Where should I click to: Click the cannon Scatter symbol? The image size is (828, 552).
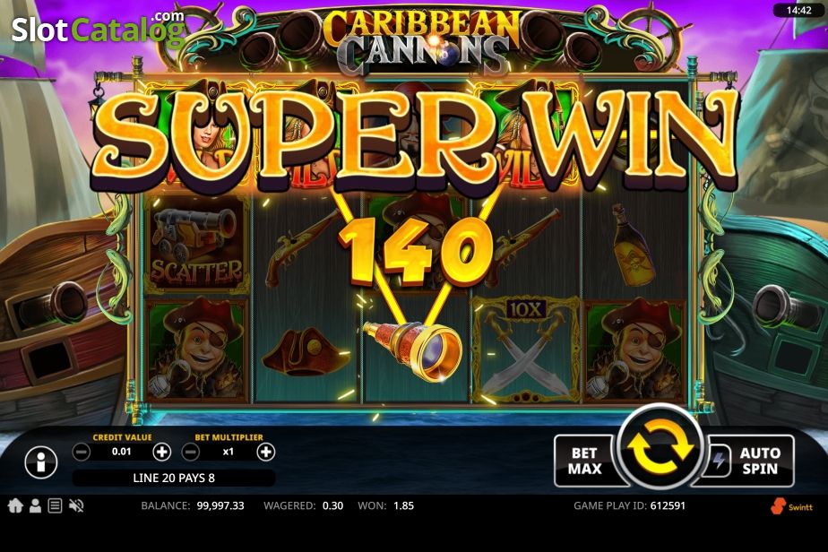197,245
